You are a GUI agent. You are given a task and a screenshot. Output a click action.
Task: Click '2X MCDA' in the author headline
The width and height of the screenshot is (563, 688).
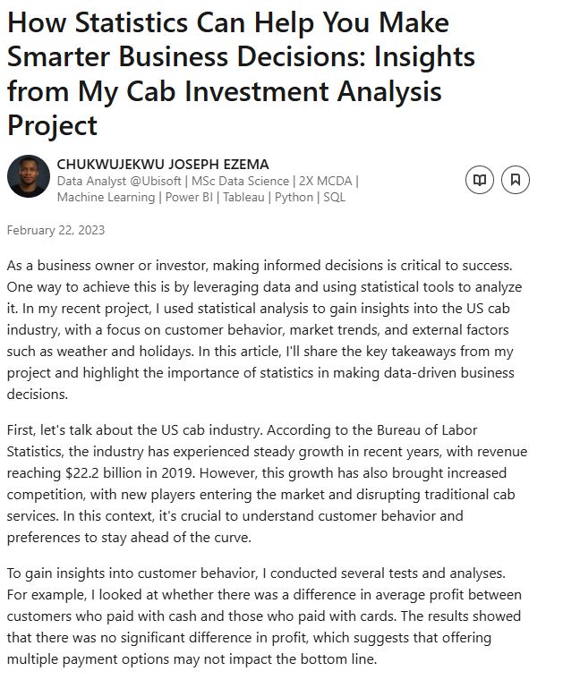[326, 181]
